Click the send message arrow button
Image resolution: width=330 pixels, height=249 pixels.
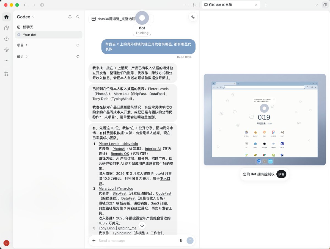point(190,240)
